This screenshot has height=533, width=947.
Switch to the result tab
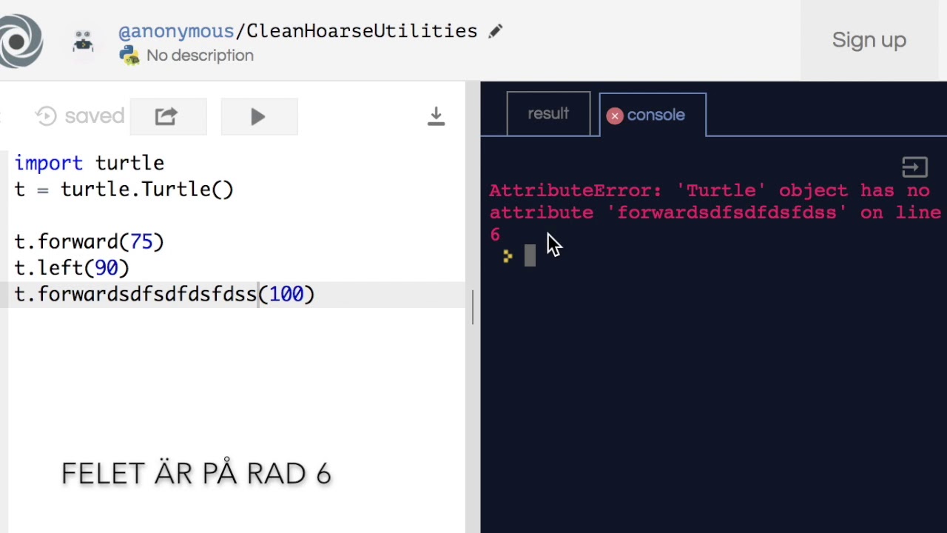pyautogui.click(x=548, y=113)
